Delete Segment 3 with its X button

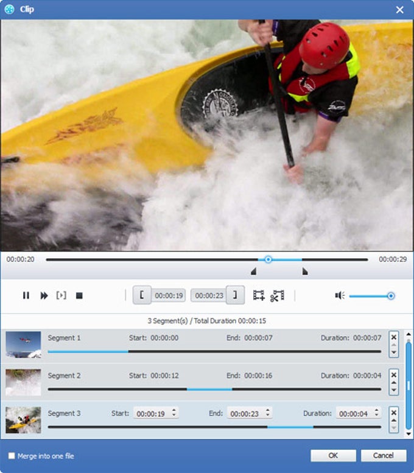(x=394, y=412)
